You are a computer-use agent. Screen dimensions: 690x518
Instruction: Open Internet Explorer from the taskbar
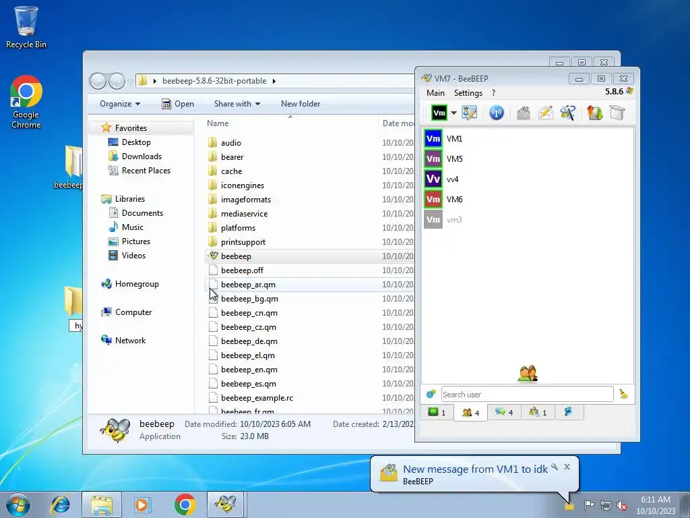pyautogui.click(x=60, y=505)
